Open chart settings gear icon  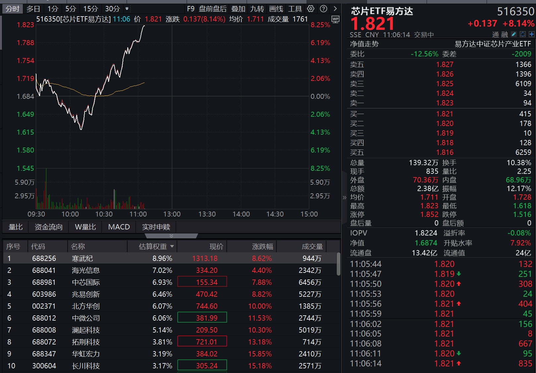tap(311, 9)
